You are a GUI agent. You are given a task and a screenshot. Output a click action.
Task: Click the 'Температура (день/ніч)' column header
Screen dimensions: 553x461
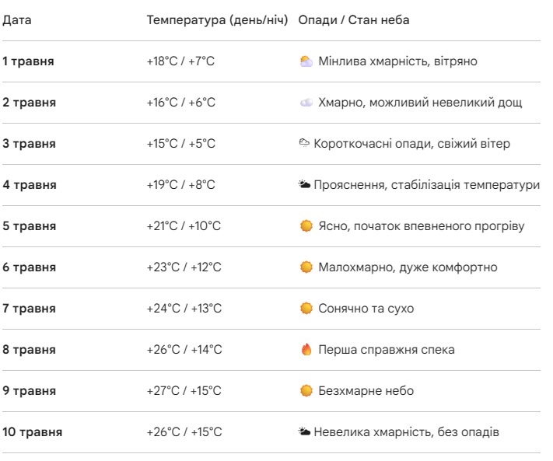[219, 20]
